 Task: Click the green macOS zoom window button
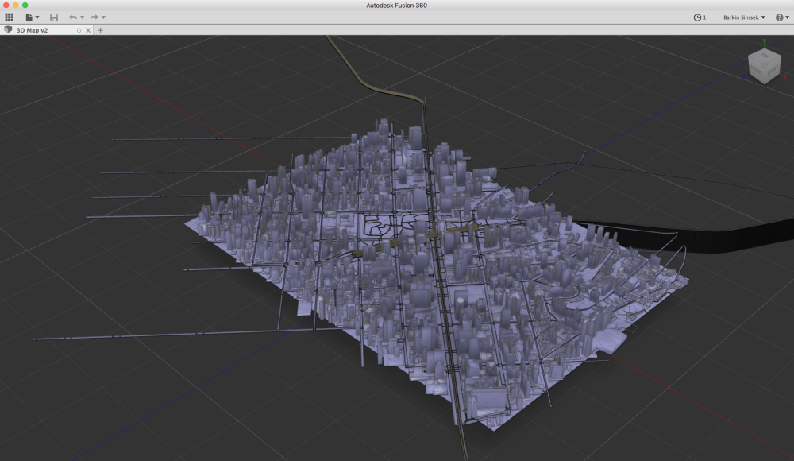pyautogui.click(x=25, y=5)
